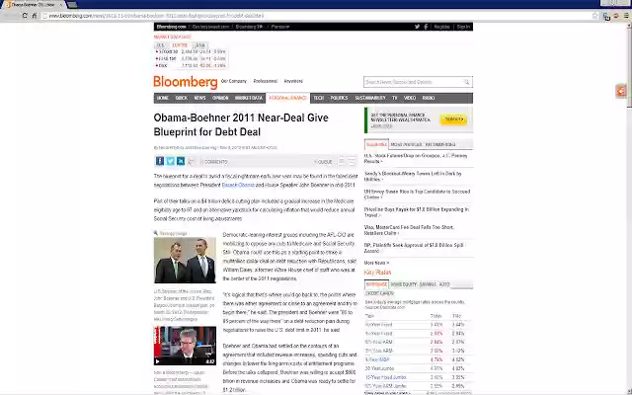Select Headlines tab in sidebar
Screen dimensions: 632x395
(376, 144)
